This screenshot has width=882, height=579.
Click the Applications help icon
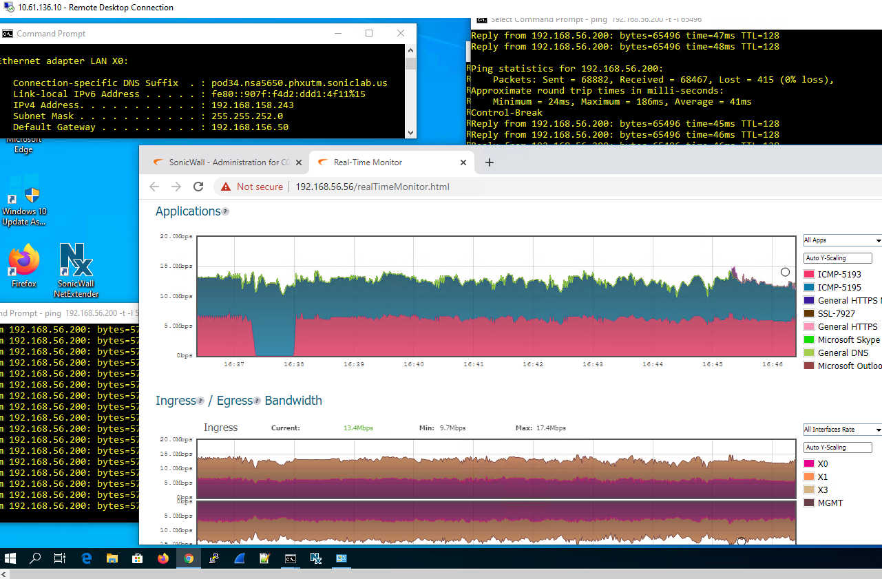[x=225, y=211]
